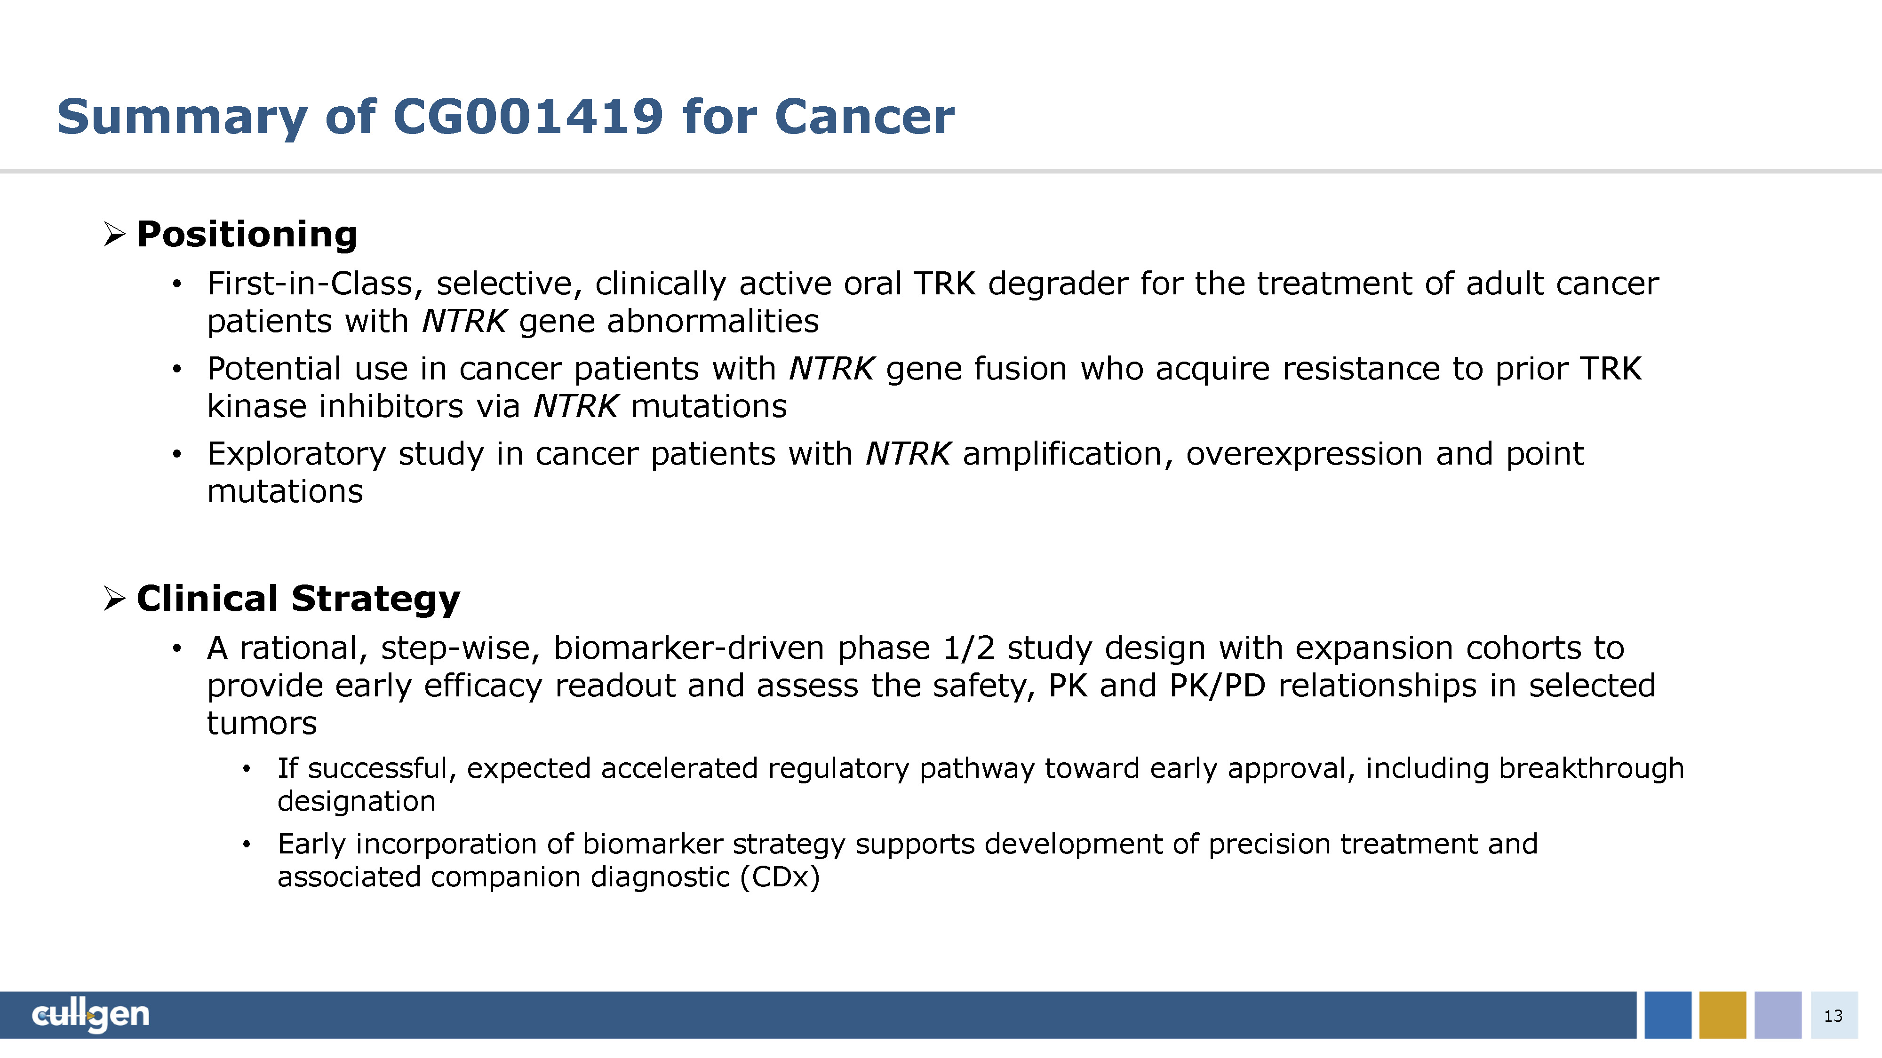Click the Cullgen logo in the footer

coord(91,1015)
